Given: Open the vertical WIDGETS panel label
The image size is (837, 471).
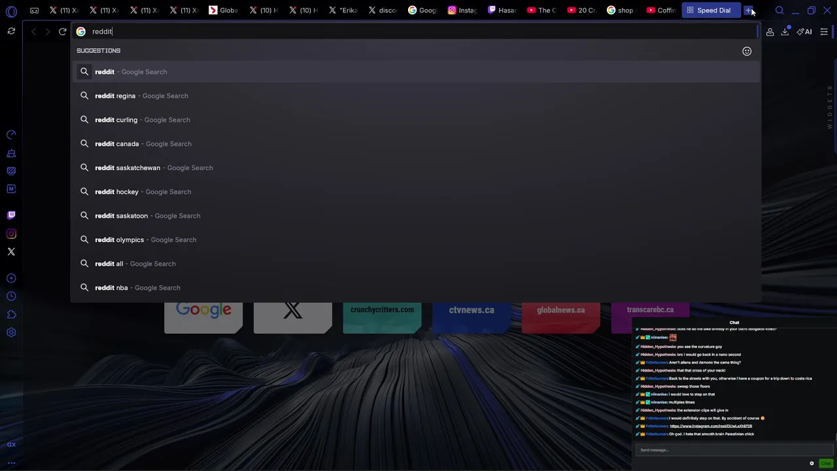Looking at the screenshot, I should [830, 107].
